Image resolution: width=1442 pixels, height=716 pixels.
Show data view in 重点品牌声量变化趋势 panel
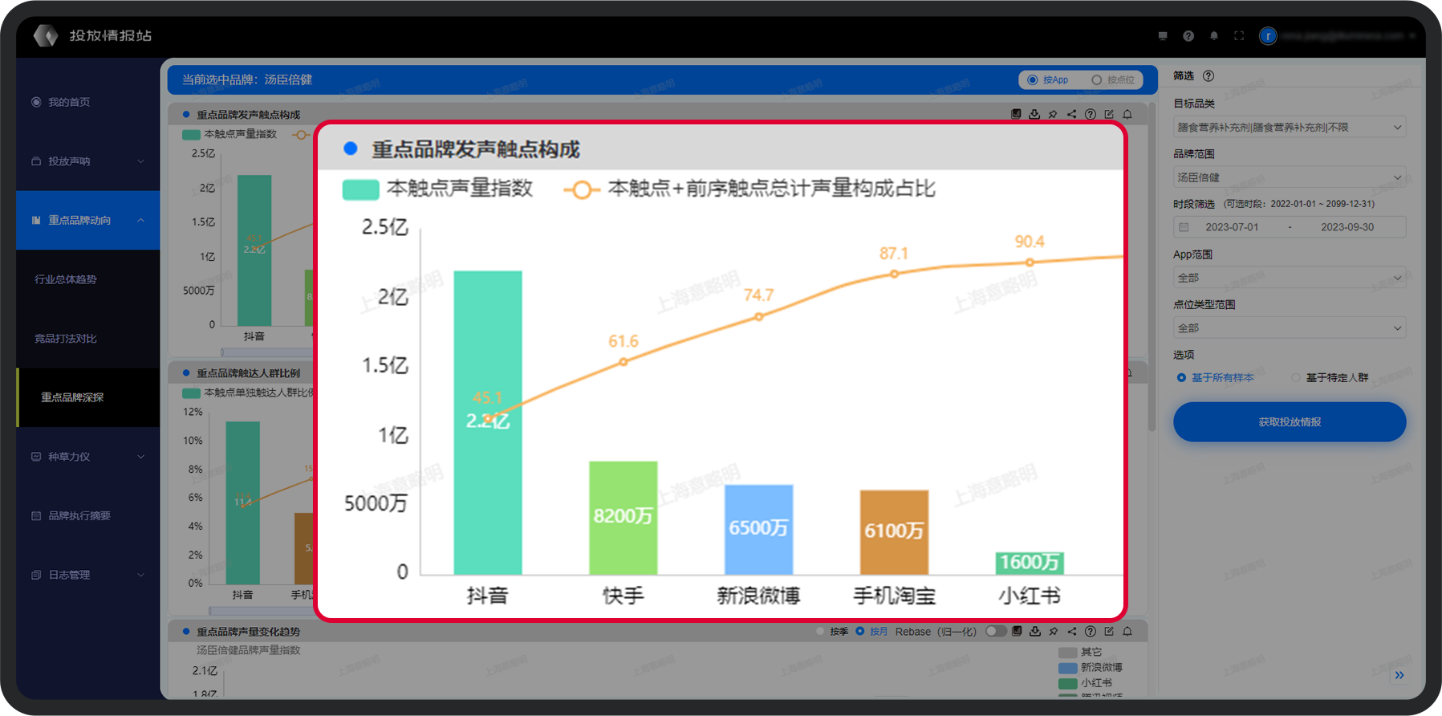coord(1017,631)
